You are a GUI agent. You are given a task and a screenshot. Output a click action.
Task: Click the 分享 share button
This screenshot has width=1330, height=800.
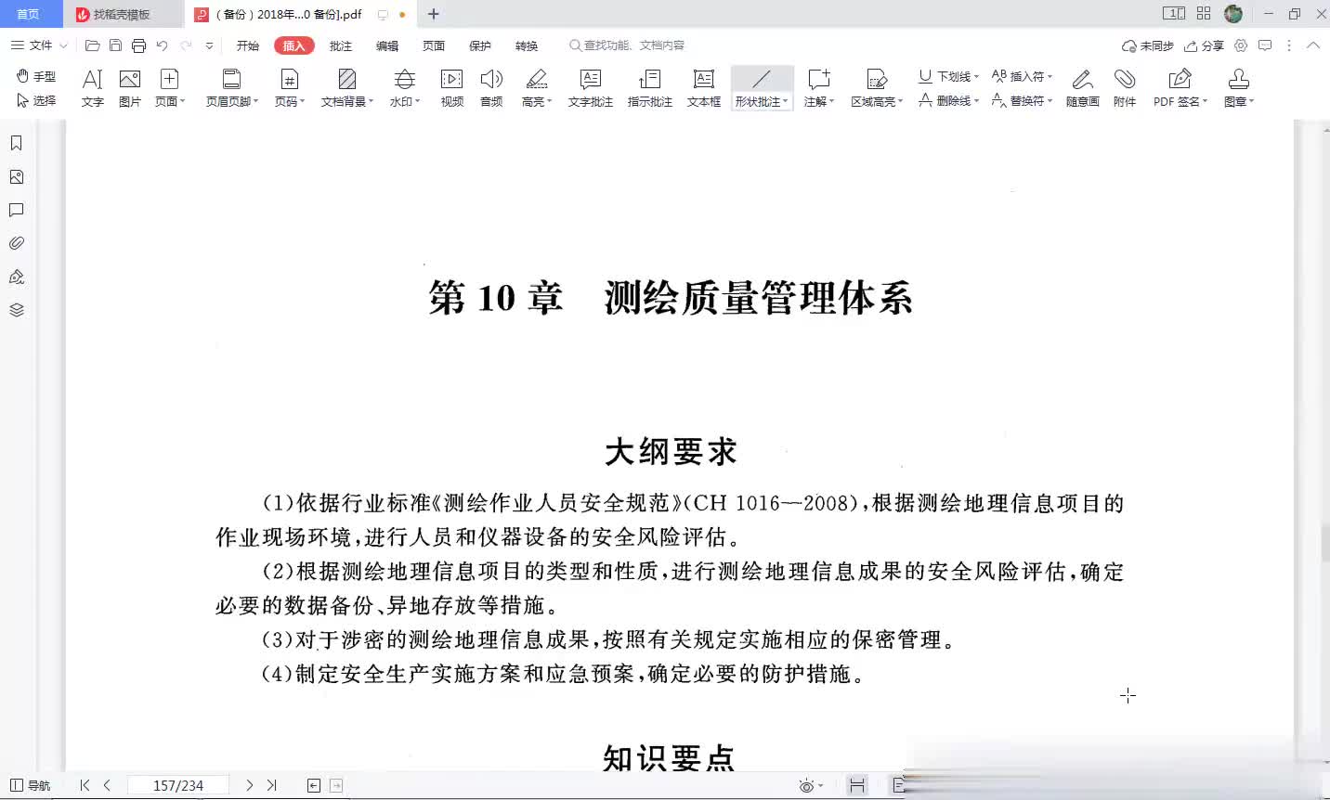coord(1205,45)
